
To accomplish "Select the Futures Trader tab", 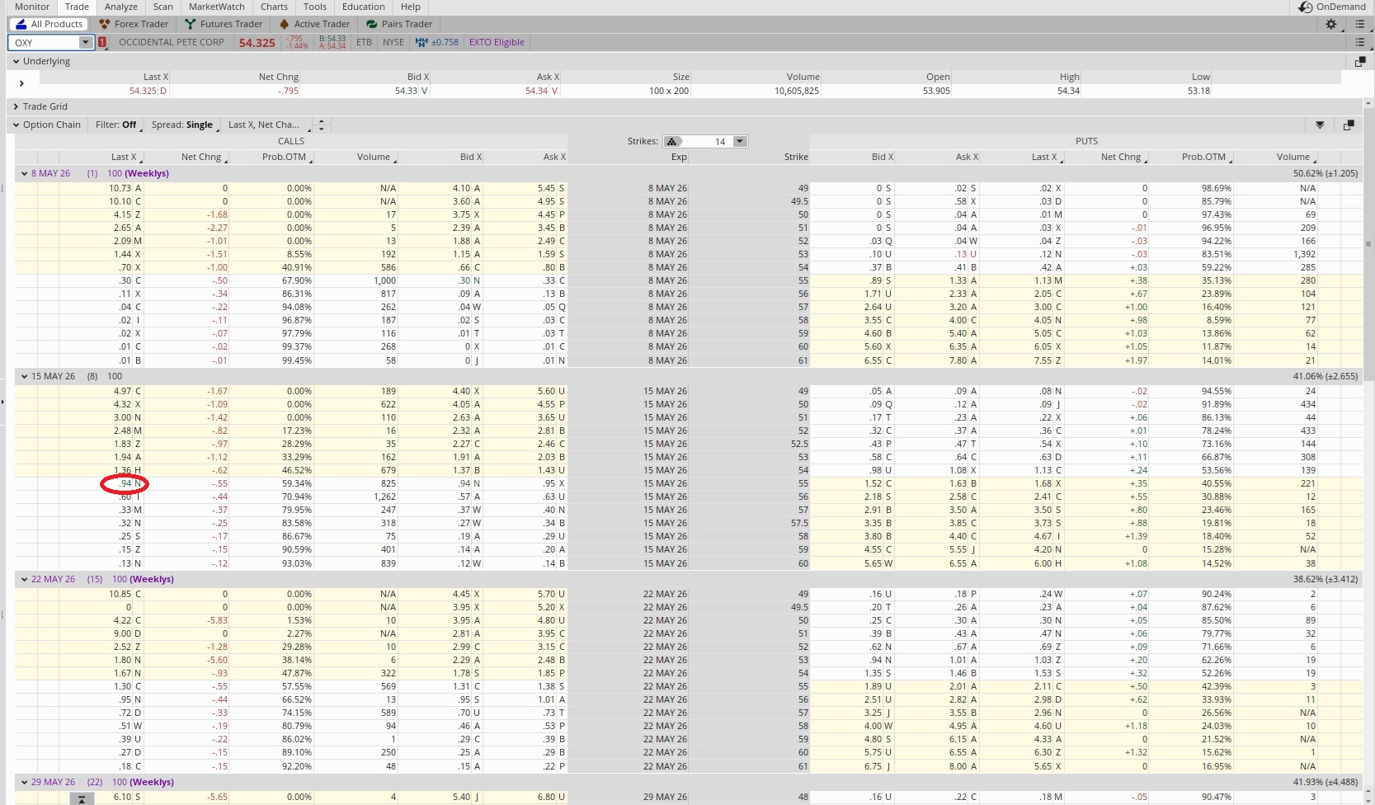I will (224, 24).
